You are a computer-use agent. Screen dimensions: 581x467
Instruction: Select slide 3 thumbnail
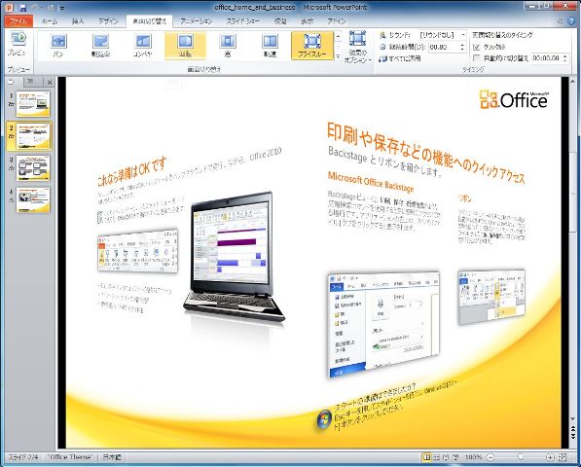tap(33, 167)
